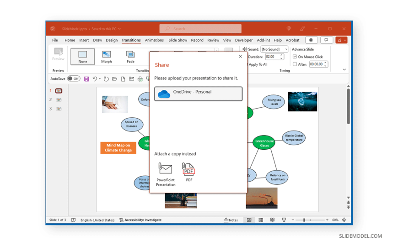This screenshot has height=246, width=398.
Task: Open Notes pane from status bar
Action: (x=231, y=220)
